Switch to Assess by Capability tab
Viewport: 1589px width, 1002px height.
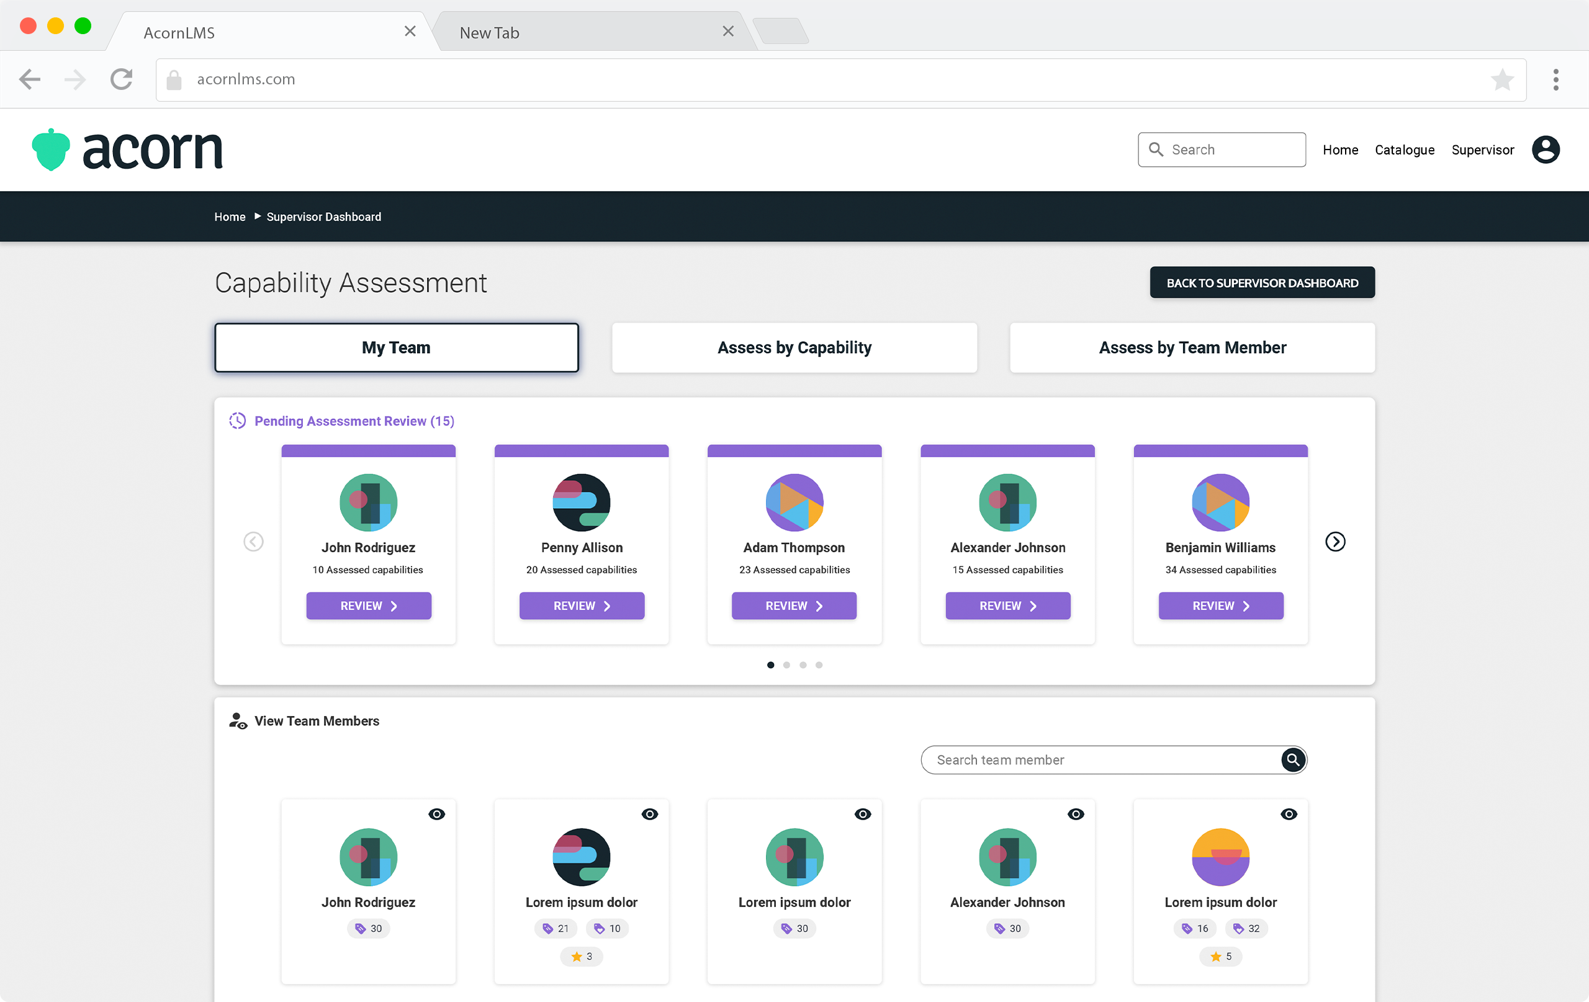click(x=794, y=347)
